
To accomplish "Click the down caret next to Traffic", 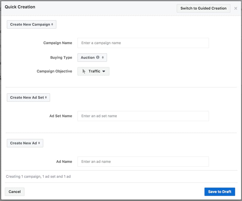I will click(104, 71).
